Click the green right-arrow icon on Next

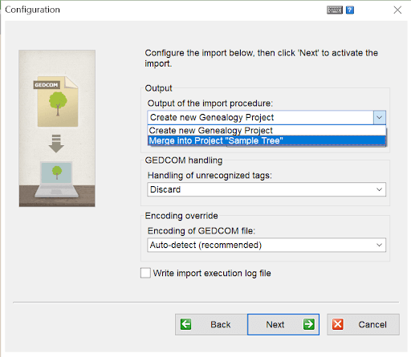(309, 324)
